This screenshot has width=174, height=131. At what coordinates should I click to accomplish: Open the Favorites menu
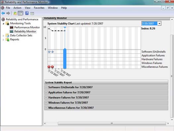39,8
